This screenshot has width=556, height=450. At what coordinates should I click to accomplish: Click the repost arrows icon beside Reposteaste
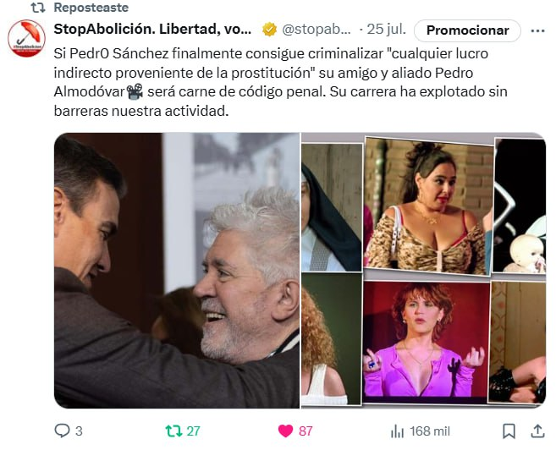(x=38, y=8)
